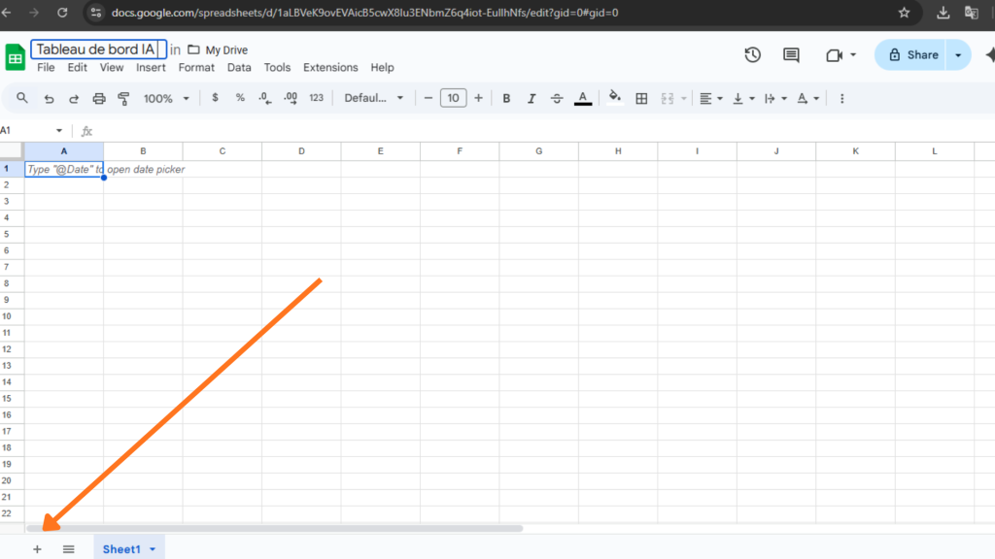Edit the spreadsheet title field
This screenshot has height=559, width=995.
point(97,49)
